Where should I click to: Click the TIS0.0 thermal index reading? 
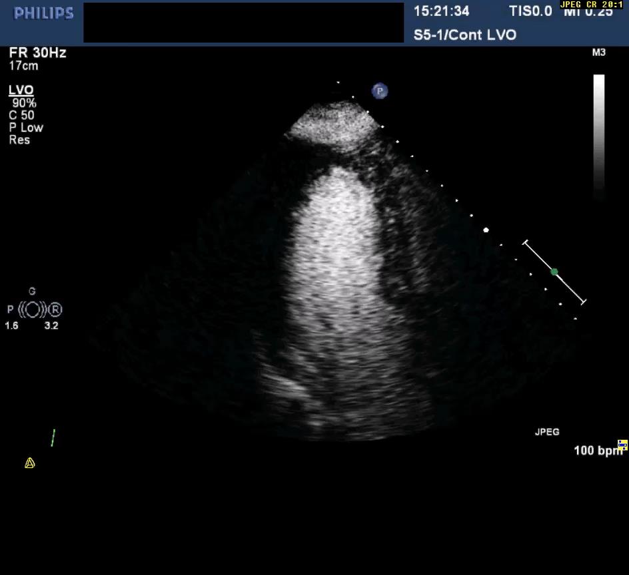[530, 11]
